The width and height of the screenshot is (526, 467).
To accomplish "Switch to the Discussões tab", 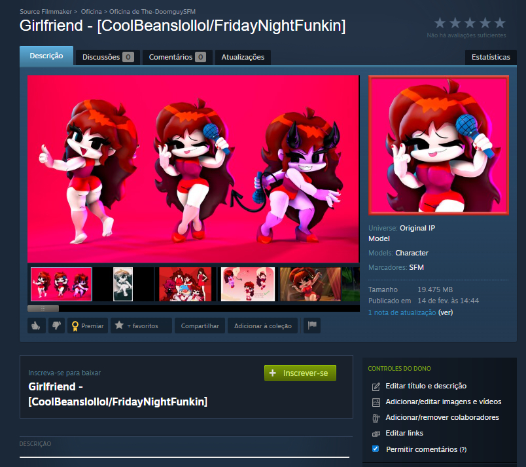I will pyautogui.click(x=108, y=57).
